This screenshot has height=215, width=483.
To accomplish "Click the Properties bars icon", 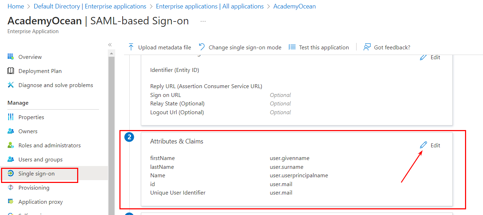I will 11,117.
